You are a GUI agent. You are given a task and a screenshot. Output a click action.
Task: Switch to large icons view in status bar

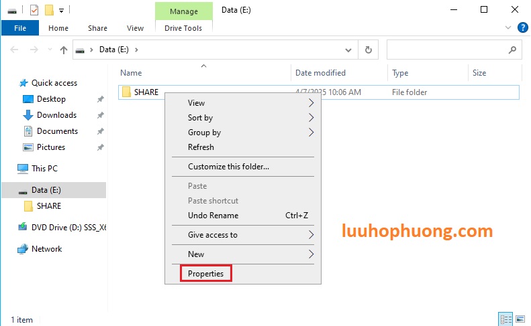tap(520, 319)
